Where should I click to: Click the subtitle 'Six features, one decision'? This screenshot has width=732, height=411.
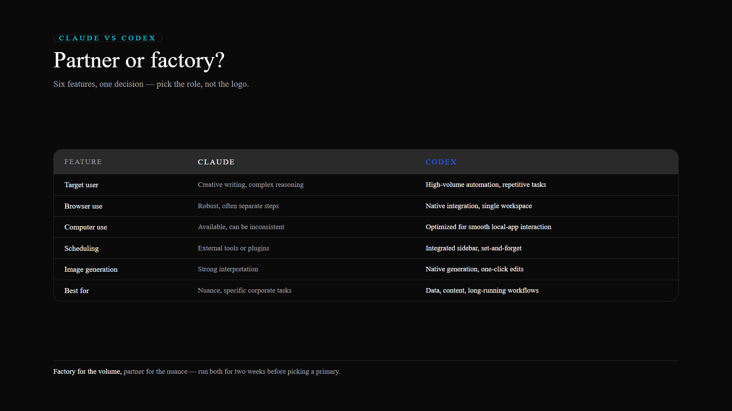click(x=98, y=84)
